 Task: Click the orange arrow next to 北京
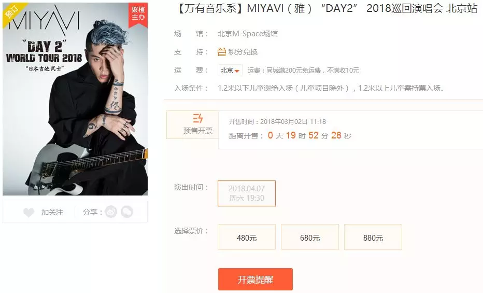coord(237,71)
